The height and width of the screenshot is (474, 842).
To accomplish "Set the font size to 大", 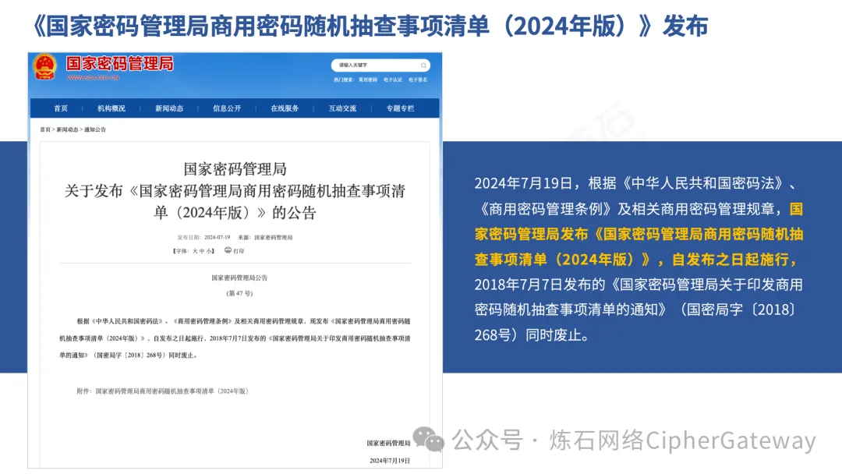I will pos(196,251).
